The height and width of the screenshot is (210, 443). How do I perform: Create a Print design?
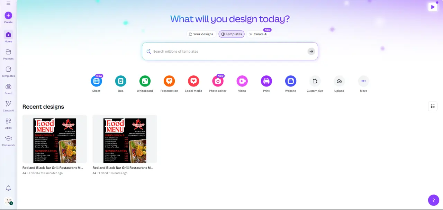(266, 84)
